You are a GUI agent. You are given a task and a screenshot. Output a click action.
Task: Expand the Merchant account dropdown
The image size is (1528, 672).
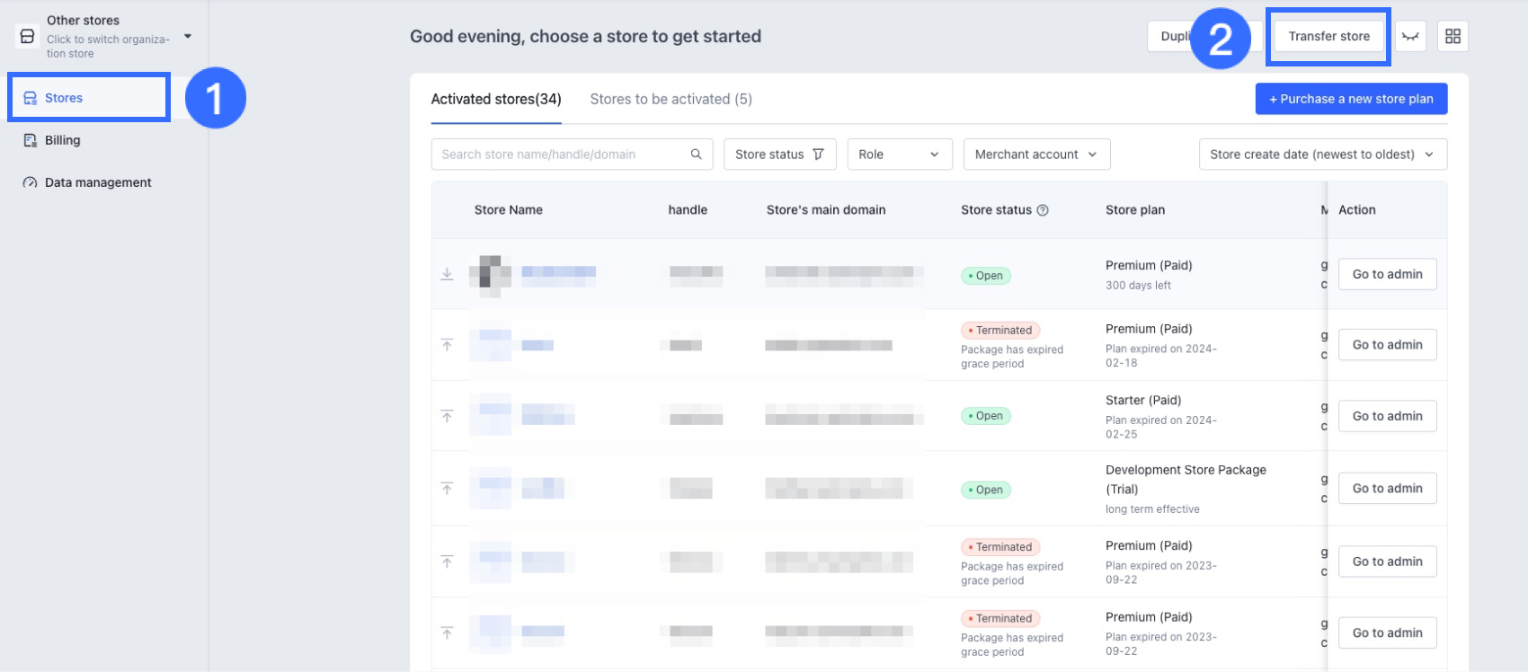pos(1036,155)
